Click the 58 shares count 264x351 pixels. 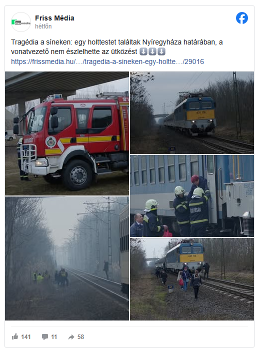tap(80, 337)
